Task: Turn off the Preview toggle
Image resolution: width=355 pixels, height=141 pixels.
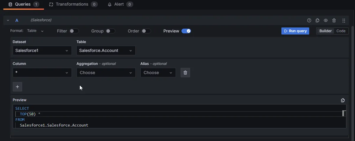Action: pos(186,31)
